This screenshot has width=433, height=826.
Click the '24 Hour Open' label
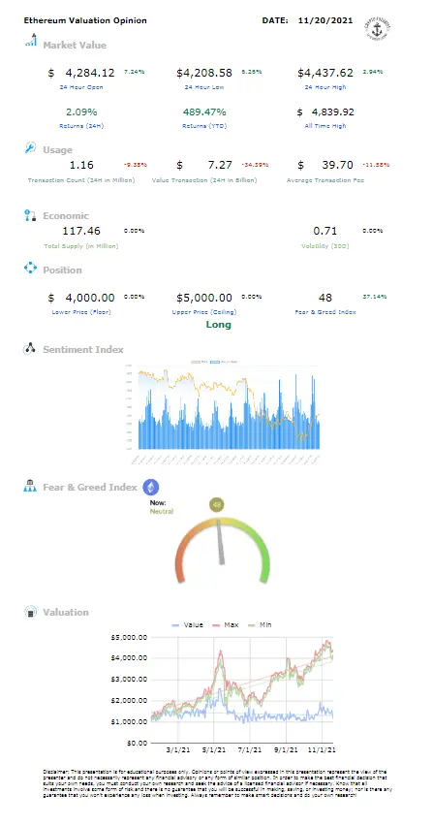pos(81,87)
